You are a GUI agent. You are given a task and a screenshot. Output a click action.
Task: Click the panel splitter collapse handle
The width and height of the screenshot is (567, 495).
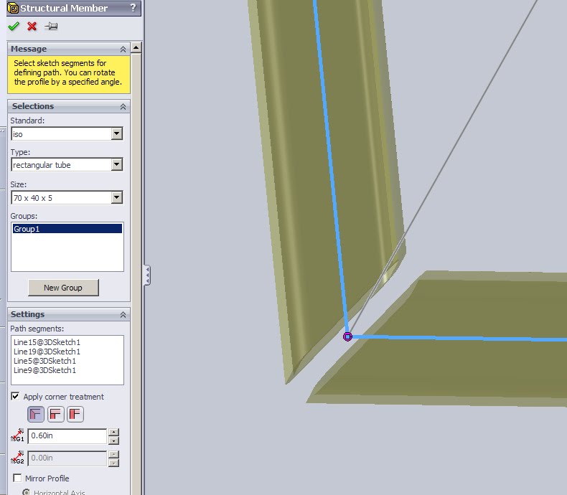pyautogui.click(x=147, y=275)
